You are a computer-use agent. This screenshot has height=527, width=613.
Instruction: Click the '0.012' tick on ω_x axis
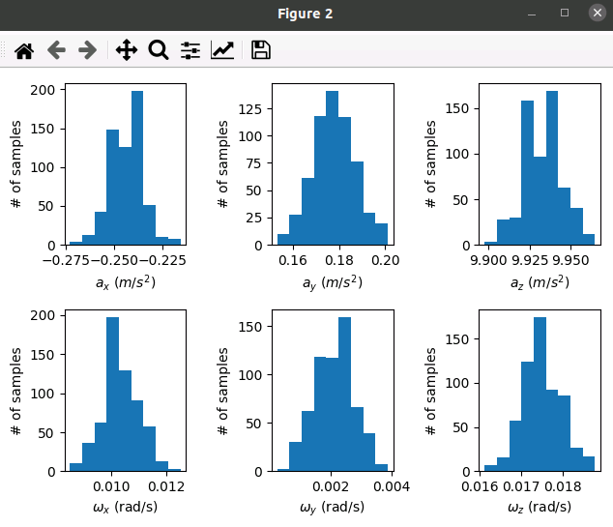coord(166,486)
